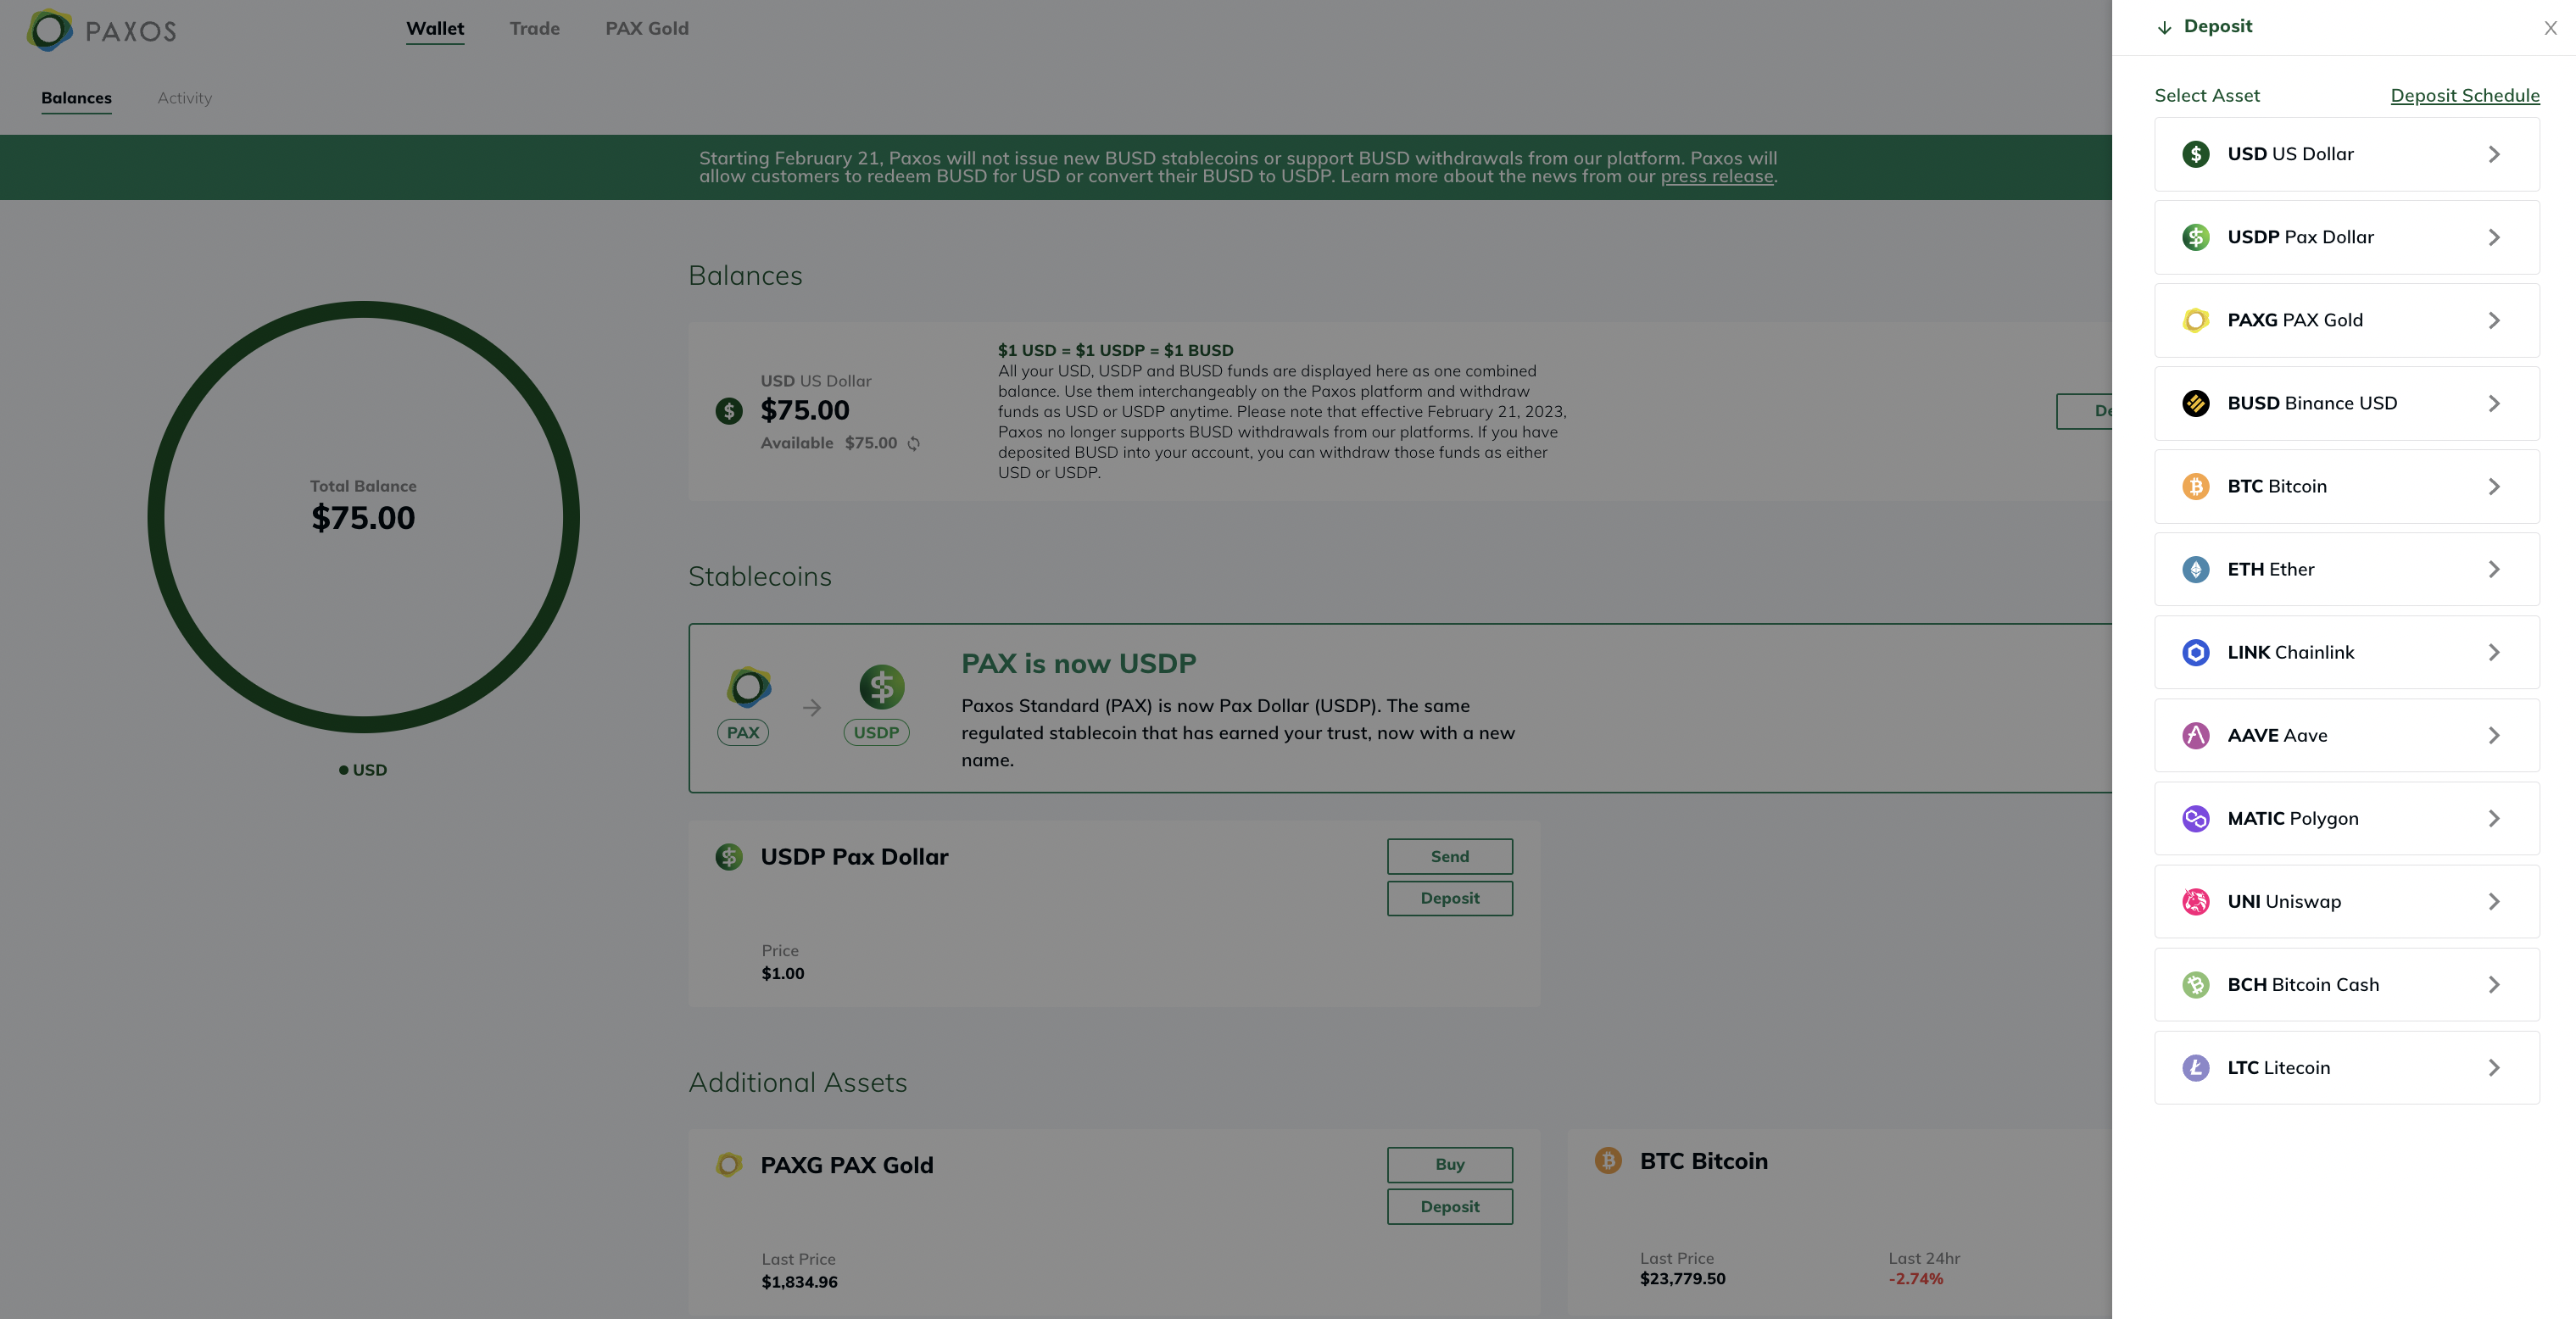Close the Deposit panel with the X
2576x1319 pixels.
[2550, 28]
